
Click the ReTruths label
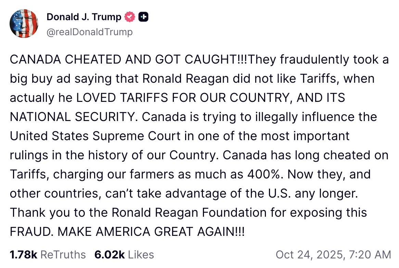click(63, 255)
